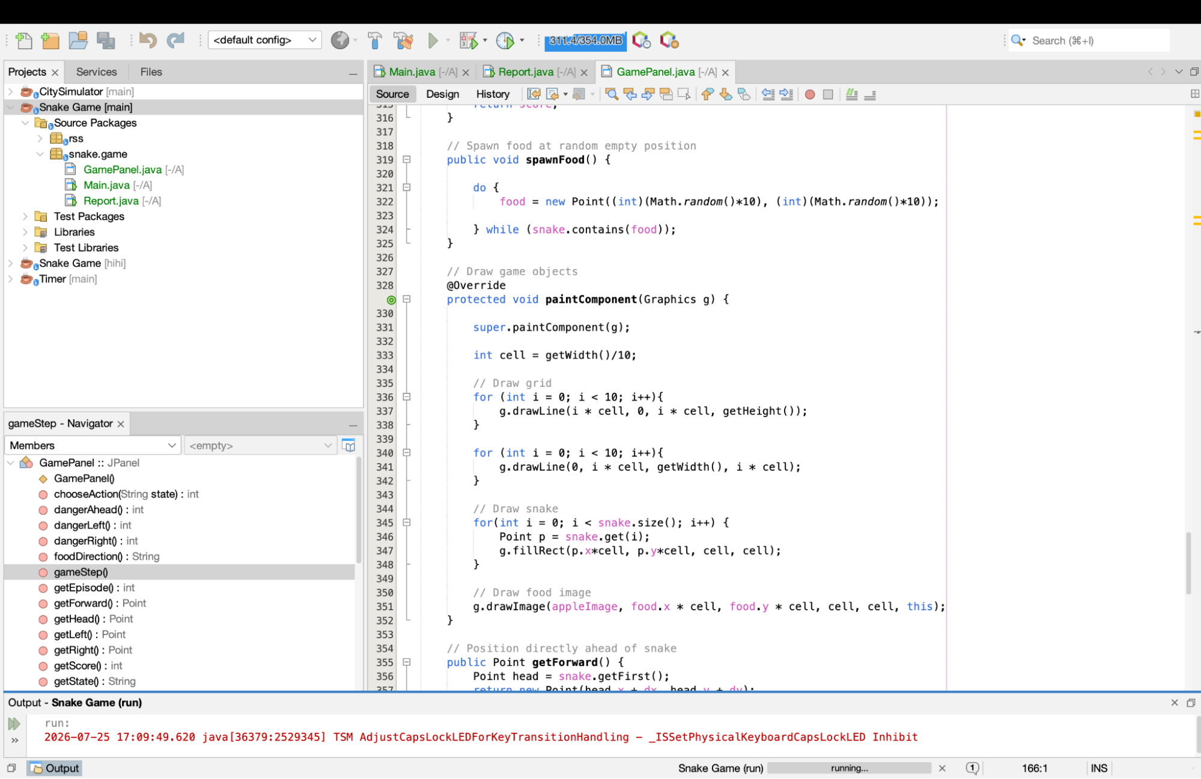The width and height of the screenshot is (1201, 779).
Task: Collapse the spawnFood method code fold
Action: [x=407, y=160]
